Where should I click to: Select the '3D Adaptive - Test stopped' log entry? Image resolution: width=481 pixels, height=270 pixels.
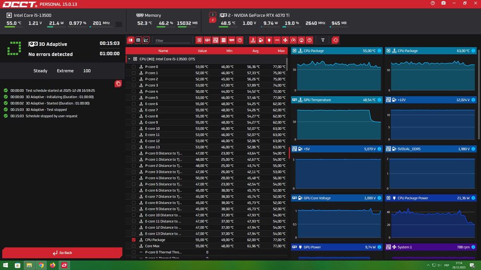tap(46, 109)
